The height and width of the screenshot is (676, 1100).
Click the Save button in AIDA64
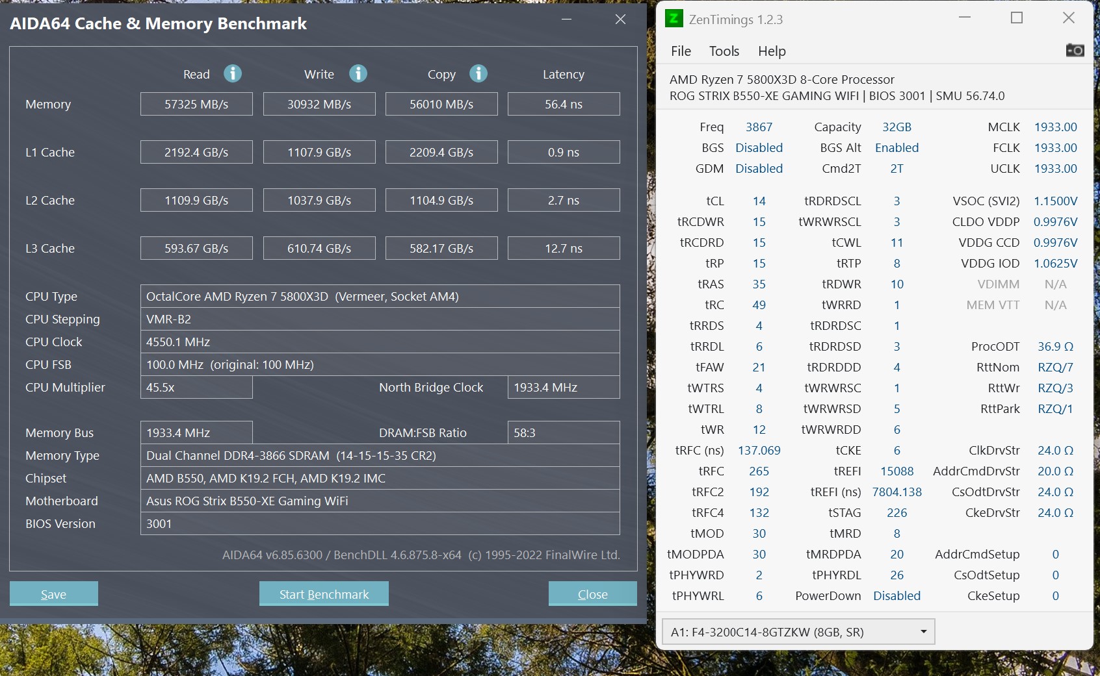pos(54,594)
